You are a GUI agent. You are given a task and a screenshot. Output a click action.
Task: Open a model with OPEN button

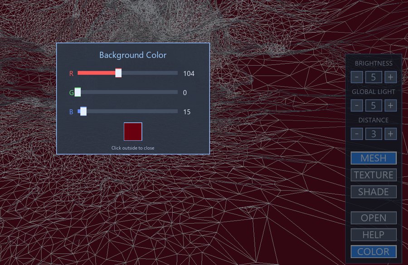coord(374,218)
